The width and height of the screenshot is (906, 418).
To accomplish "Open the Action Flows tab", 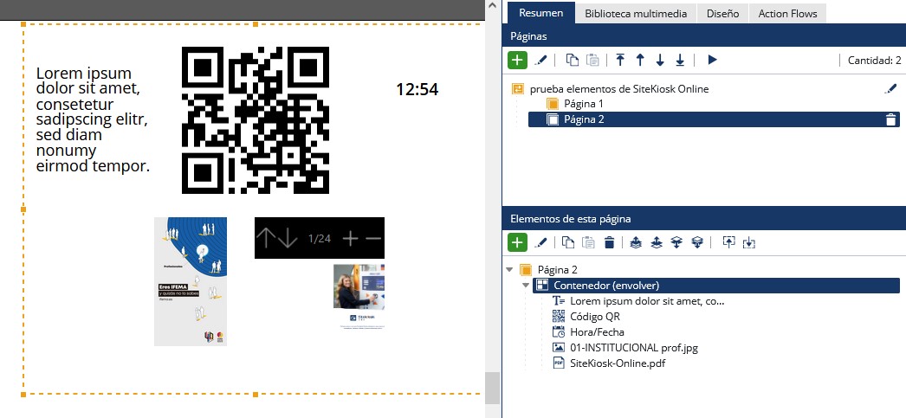I will point(787,13).
